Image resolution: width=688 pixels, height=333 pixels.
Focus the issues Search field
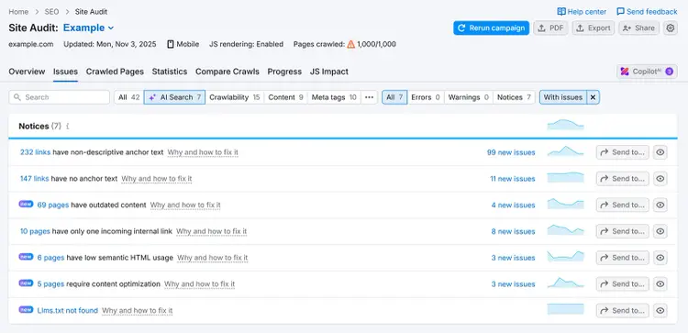60,97
